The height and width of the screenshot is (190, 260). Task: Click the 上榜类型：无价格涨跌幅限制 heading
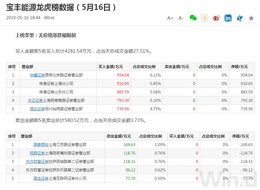[x=46, y=35]
